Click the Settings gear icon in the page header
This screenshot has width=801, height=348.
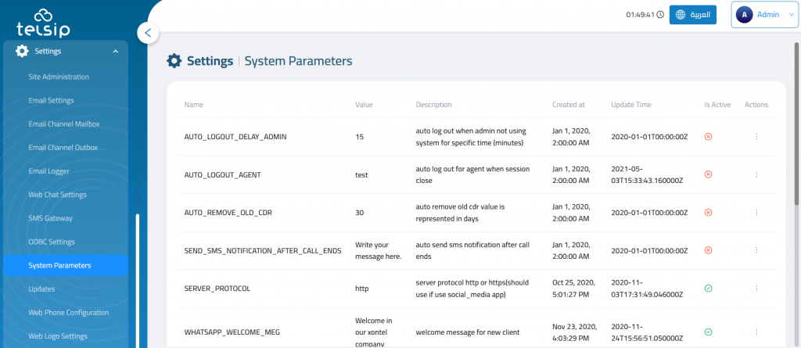tap(174, 61)
